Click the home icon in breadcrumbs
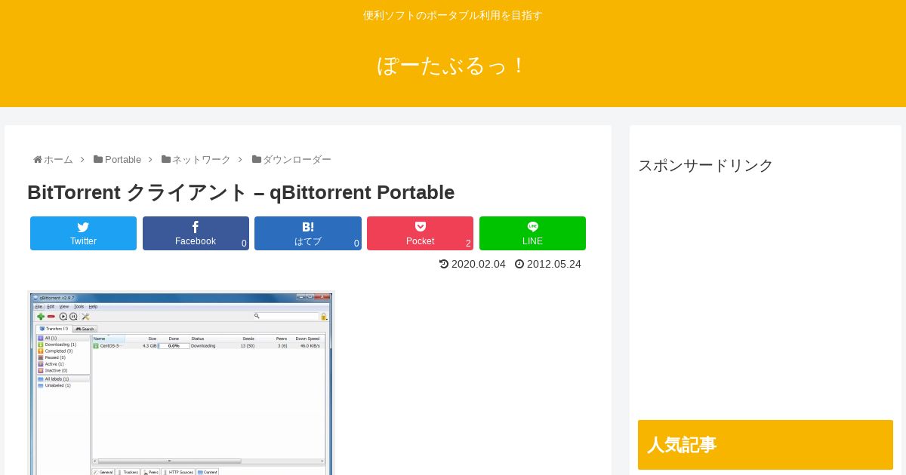The width and height of the screenshot is (906, 475). (38, 160)
